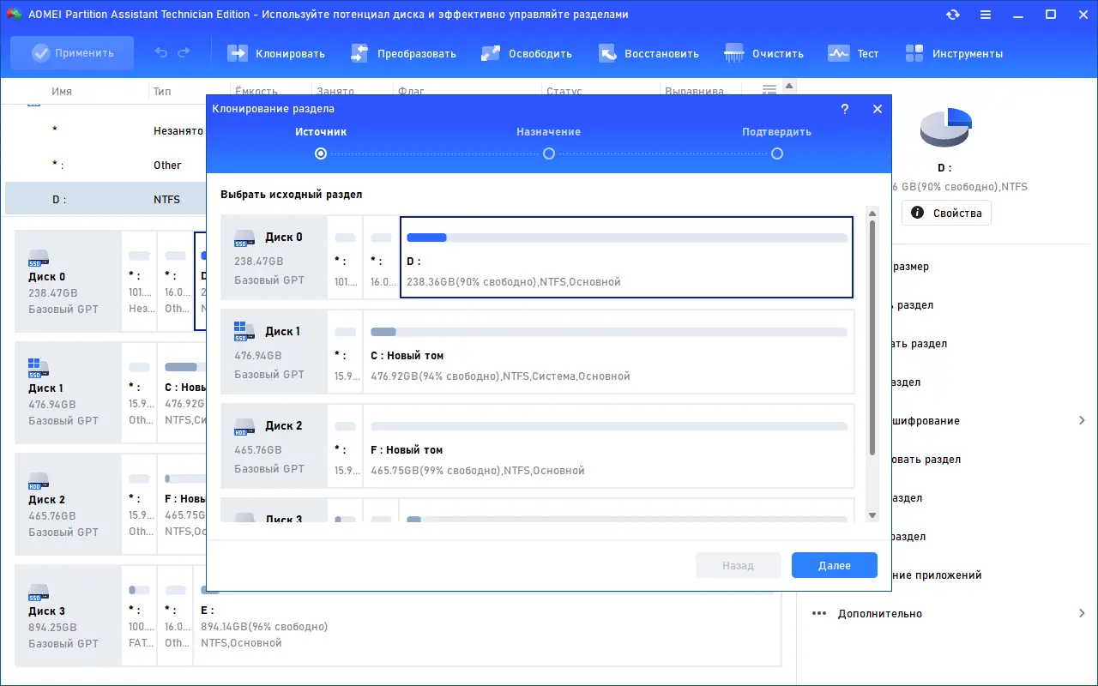The width and height of the screenshot is (1098, 686).
Task: Sort the partition list by Имя column
Action: [x=62, y=92]
